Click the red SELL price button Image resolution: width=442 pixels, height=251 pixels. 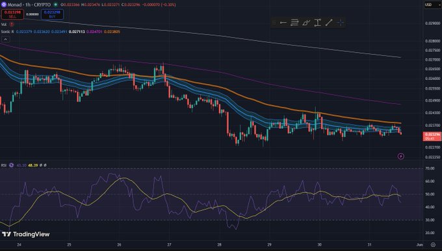[x=13, y=14]
